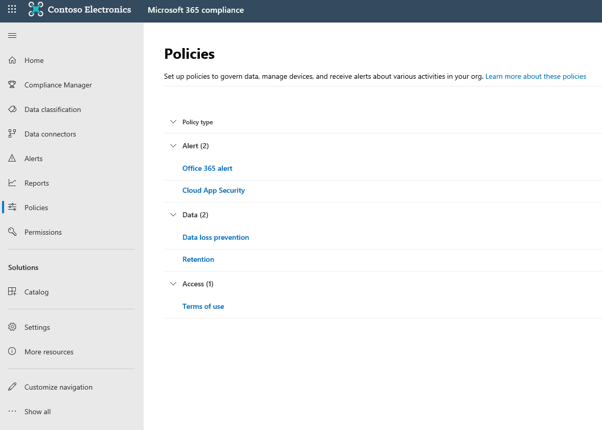Viewport: 602px width, 430px height.
Task: Open the Reports section
Action: pyautogui.click(x=36, y=183)
